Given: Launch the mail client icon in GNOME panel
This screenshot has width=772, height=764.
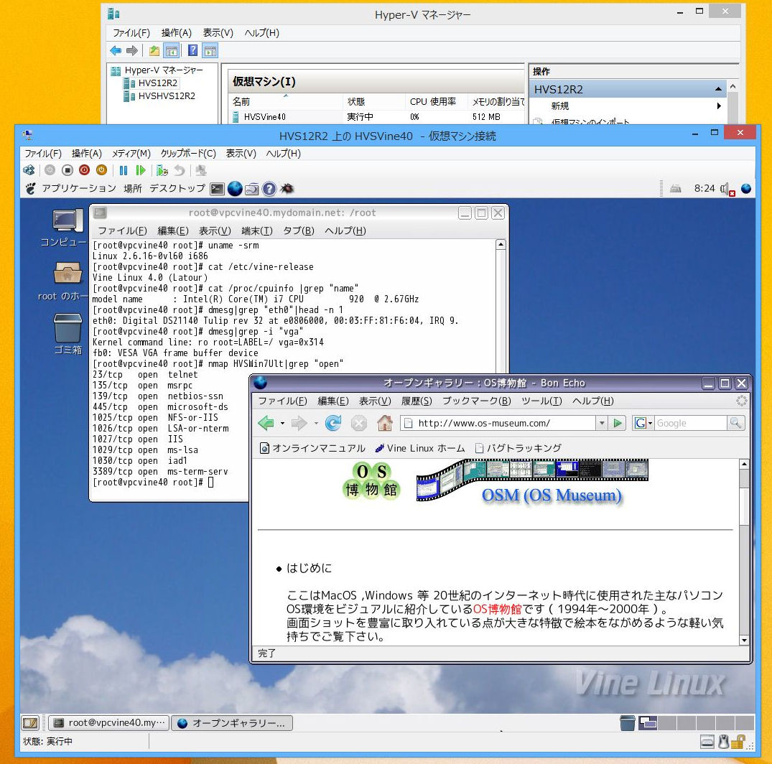Looking at the screenshot, I should (252, 189).
